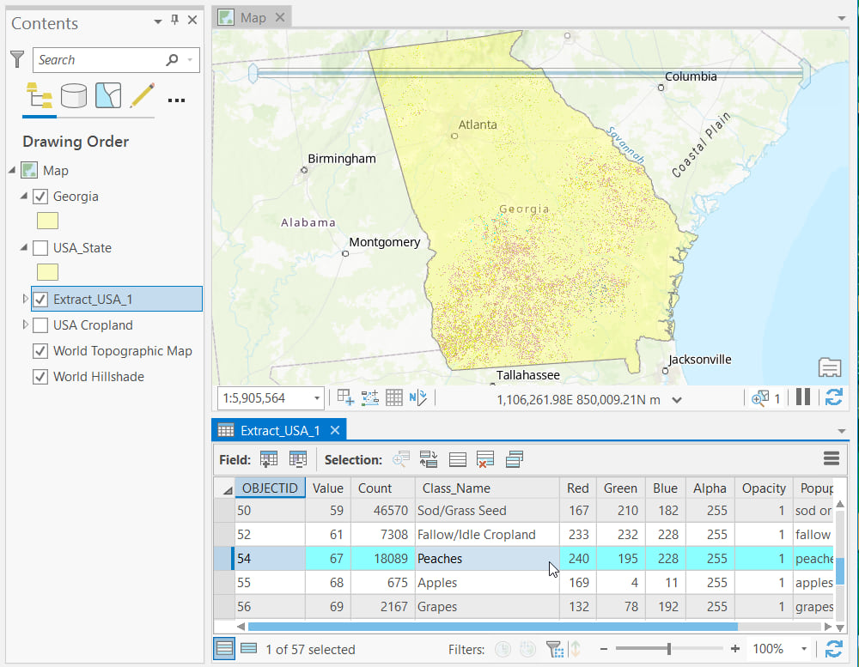Screen dimensions: 859x667
Task: Click the Add Field icon in table toolbar
Action: (269, 459)
